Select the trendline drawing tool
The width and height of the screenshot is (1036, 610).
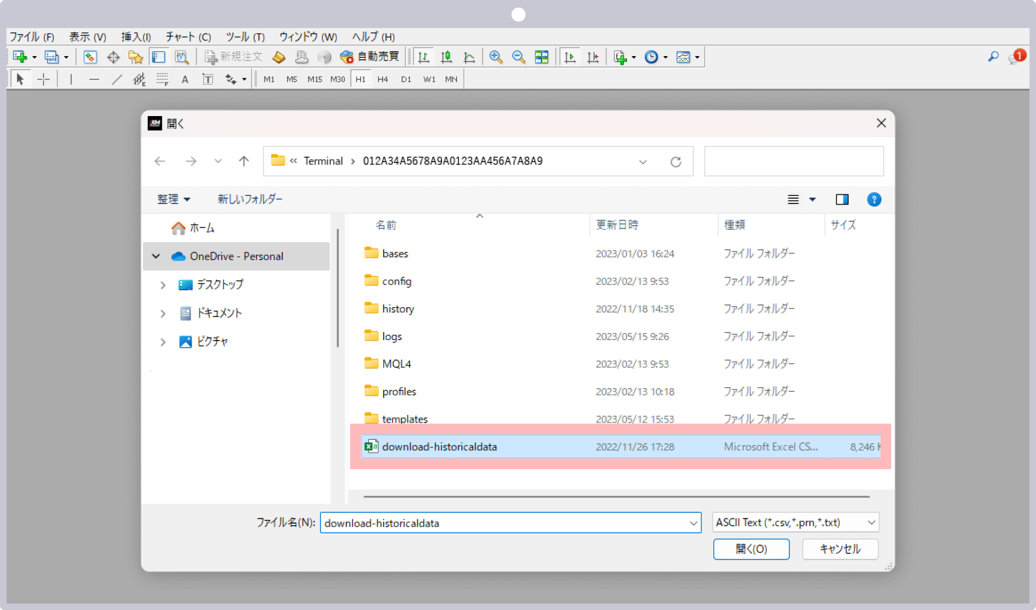click(117, 79)
